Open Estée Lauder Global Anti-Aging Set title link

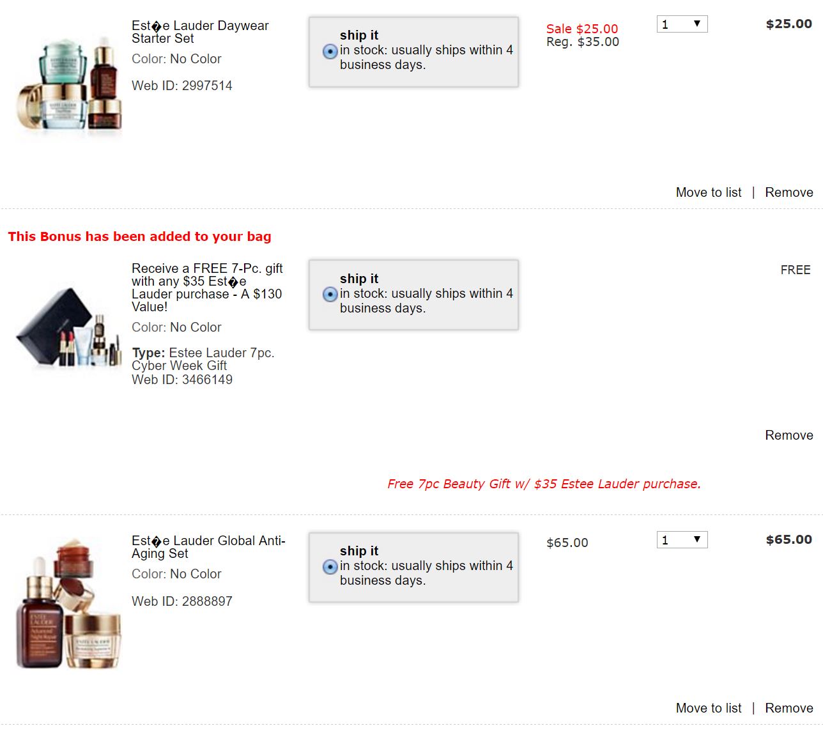point(208,547)
